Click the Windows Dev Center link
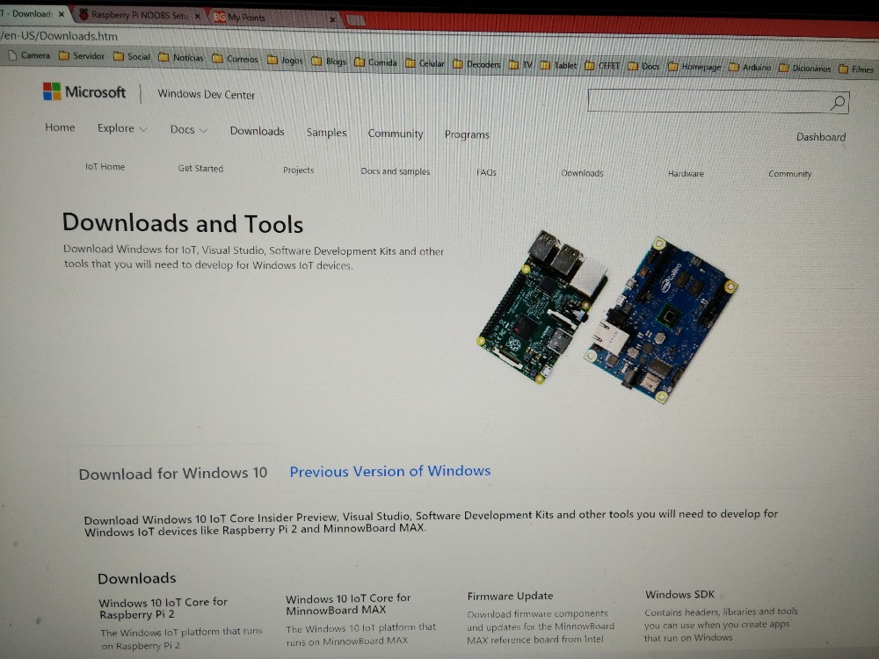The height and width of the screenshot is (659, 879). tap(207, 94)
